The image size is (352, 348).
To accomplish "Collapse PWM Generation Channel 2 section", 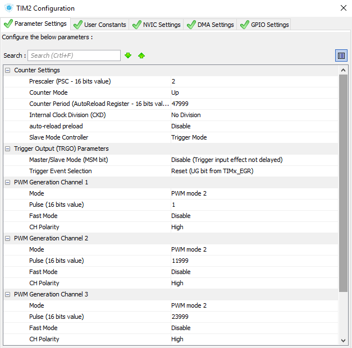I will pos(7,238).
